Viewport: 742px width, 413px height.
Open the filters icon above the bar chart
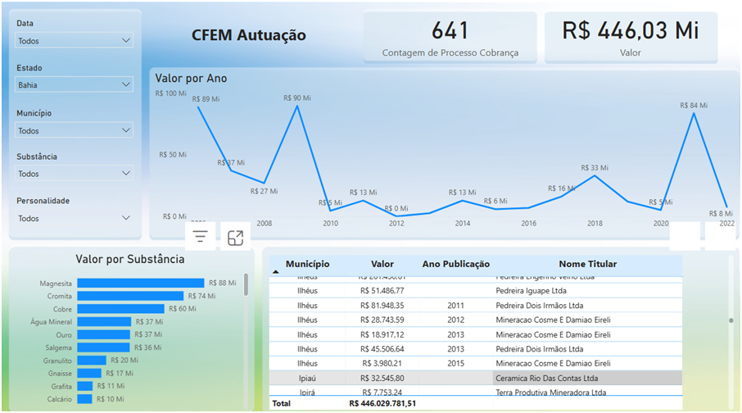coord(201,238)
